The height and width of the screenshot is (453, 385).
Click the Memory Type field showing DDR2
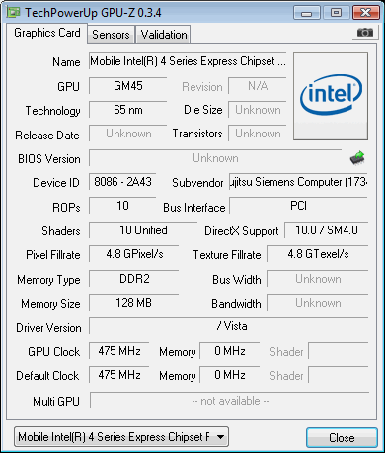click(134, 279)
